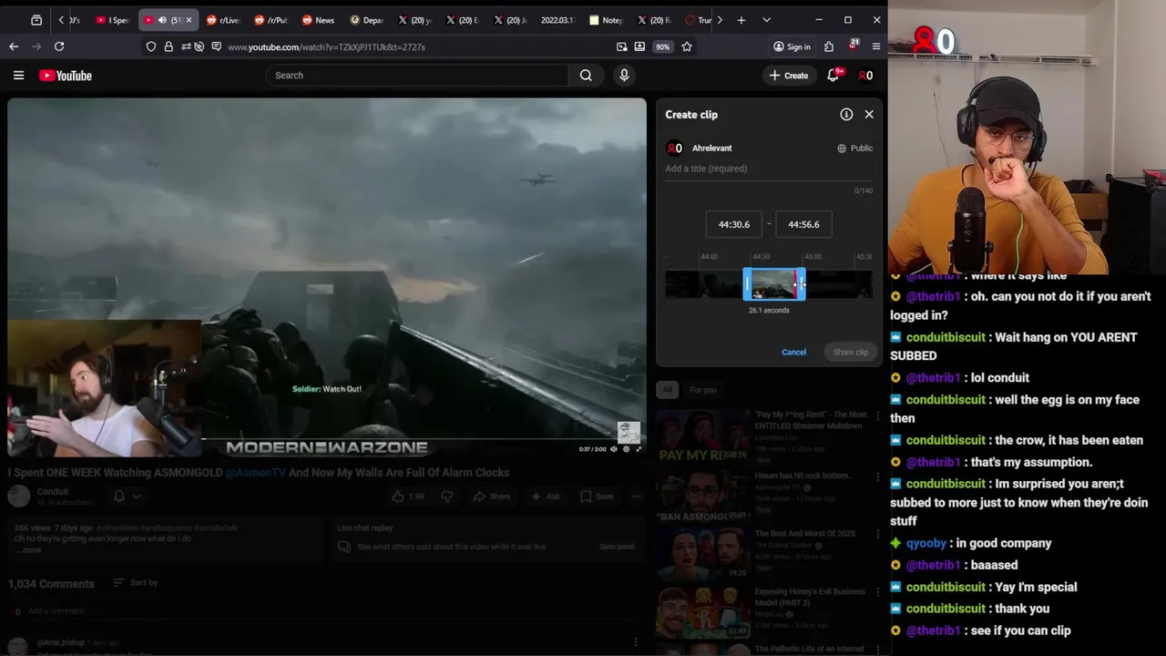The image size is (1166, 656).
Task: Click the YouTube search box
Action: pyautogui.click(x=417, y=76)
